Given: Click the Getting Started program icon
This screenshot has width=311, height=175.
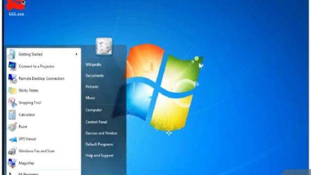Looking at the screenshot, I should [12, 54].
